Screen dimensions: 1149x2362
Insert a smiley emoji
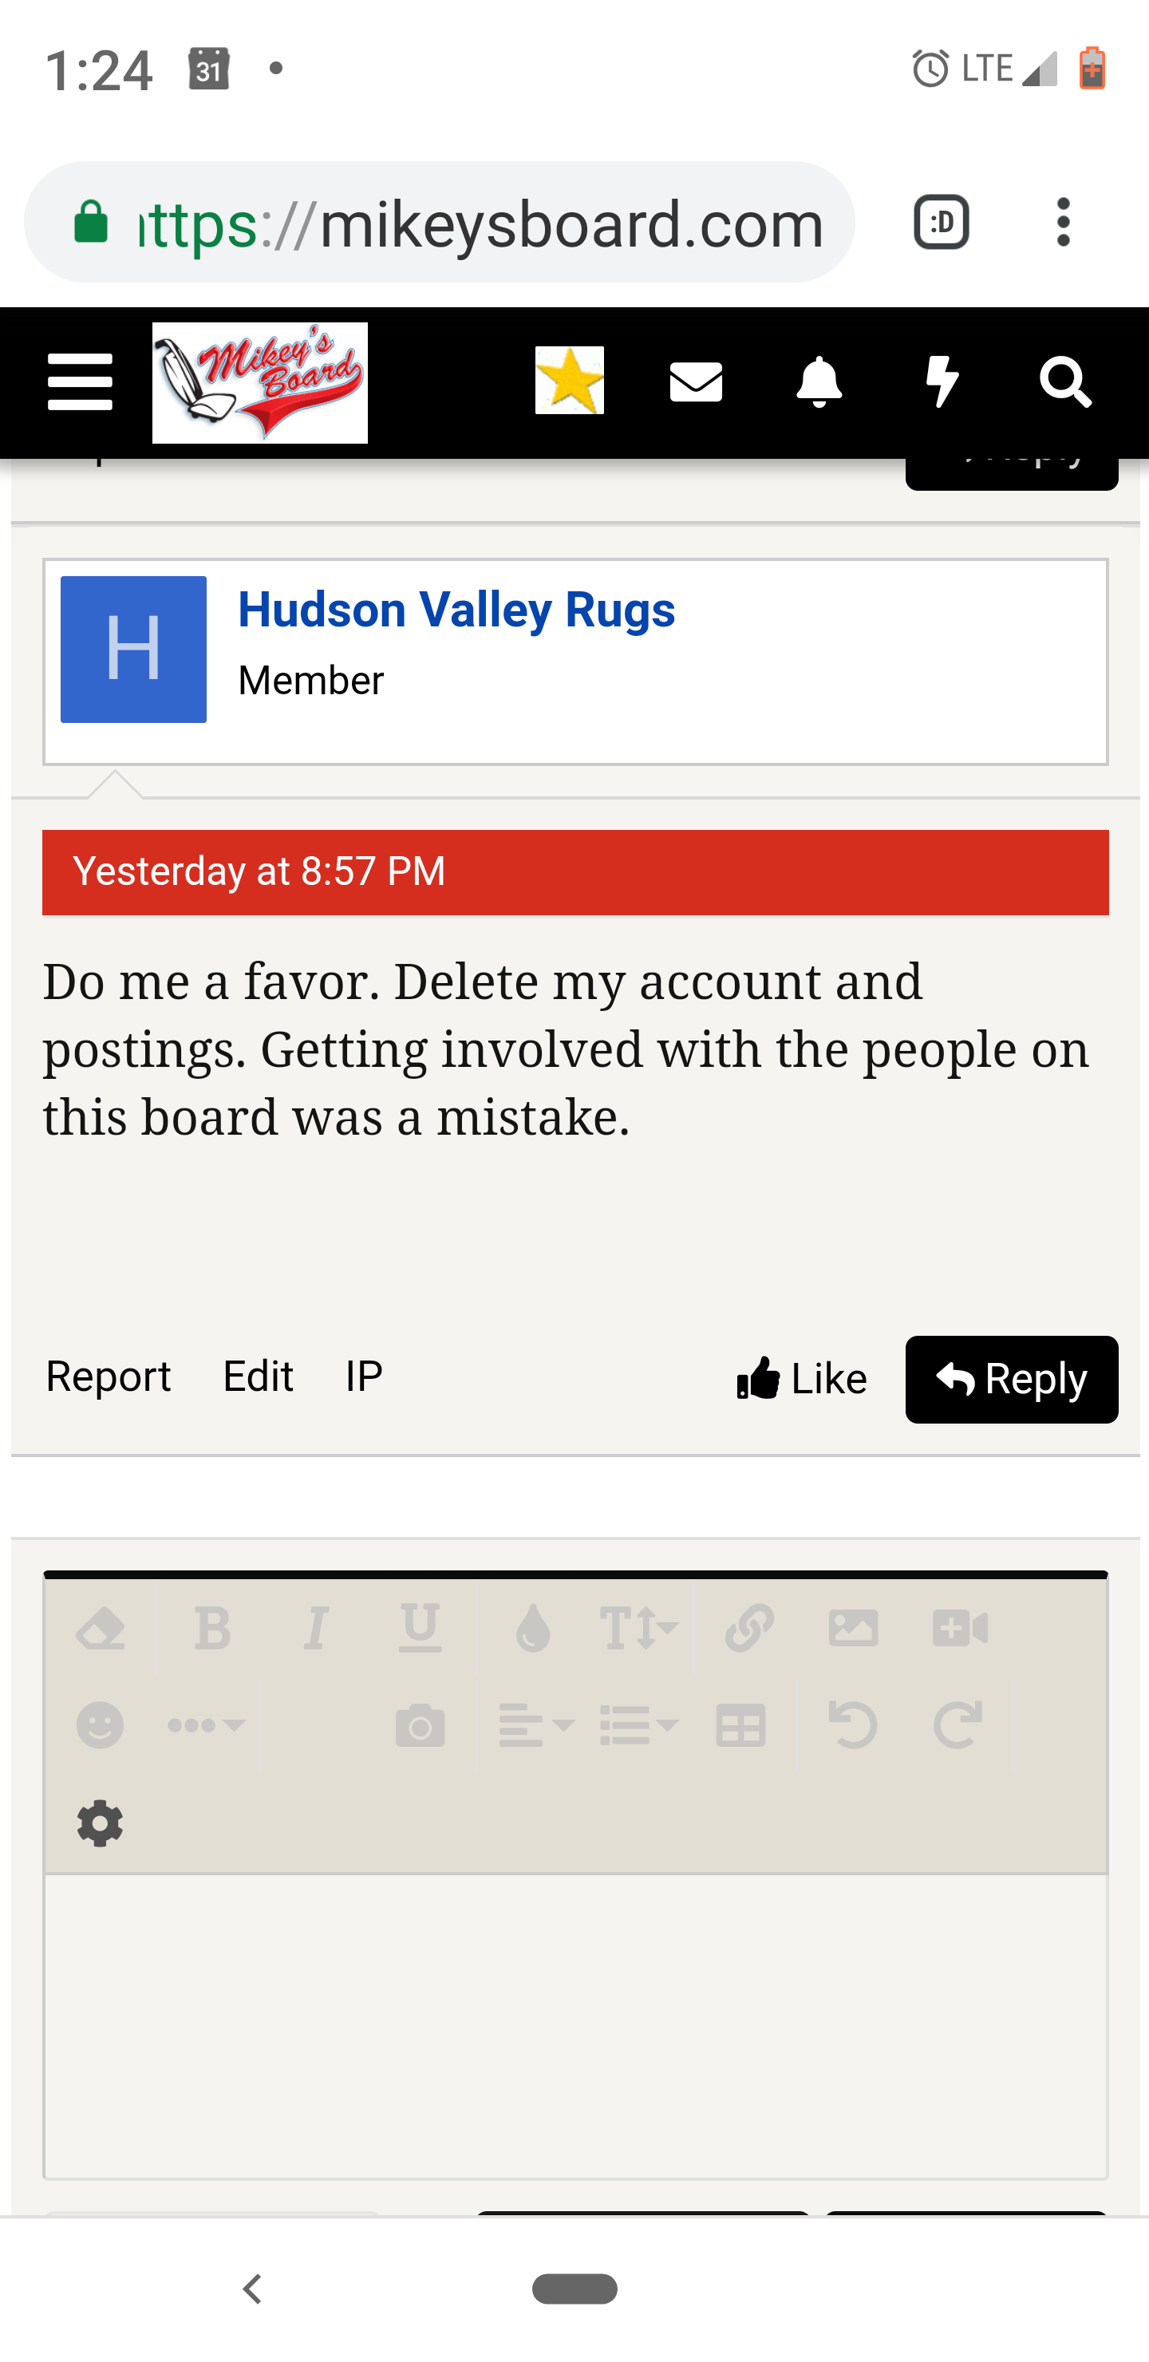[100, 1727]
